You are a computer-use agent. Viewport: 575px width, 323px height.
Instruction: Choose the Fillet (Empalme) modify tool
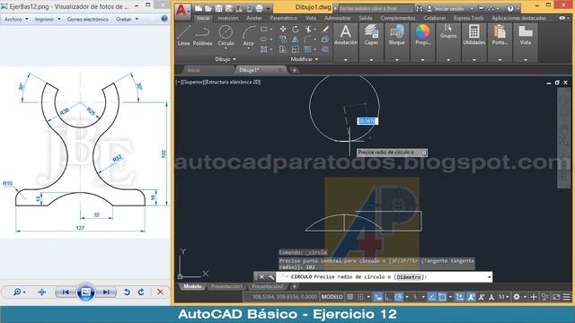click(x=308, y=39)
